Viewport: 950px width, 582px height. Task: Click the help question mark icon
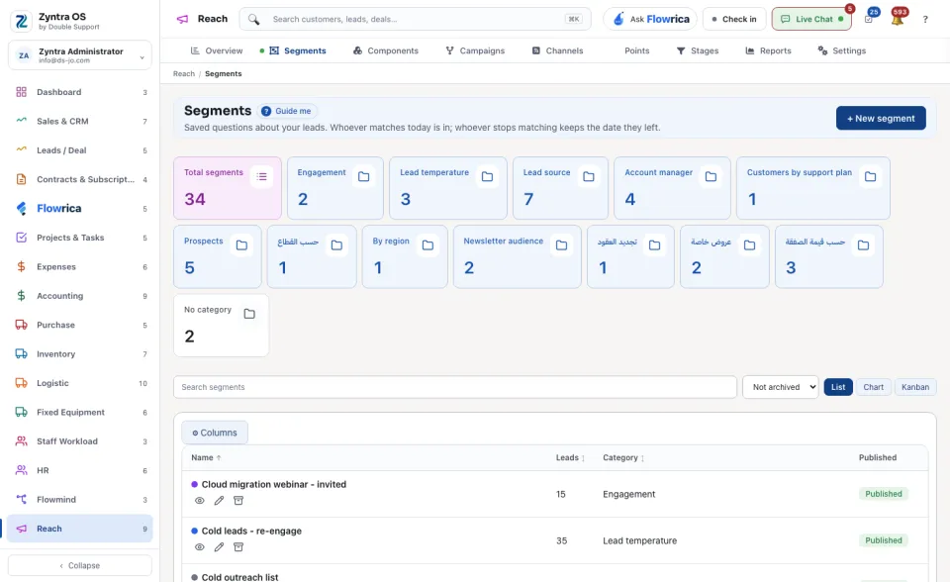pos(925,20)
